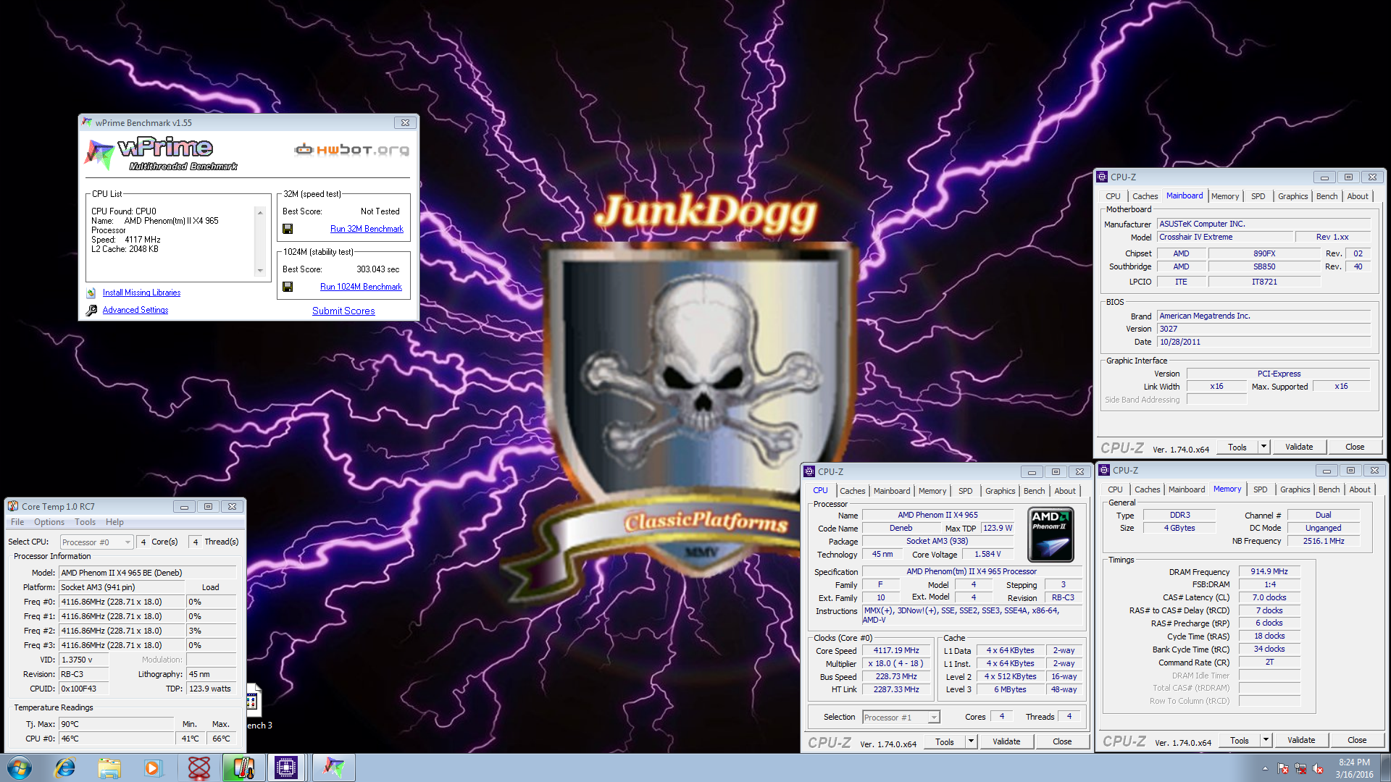1391x782 pixels.
Task: Click Validate in CPU-Z Memory window
Action: (1301, 740)
